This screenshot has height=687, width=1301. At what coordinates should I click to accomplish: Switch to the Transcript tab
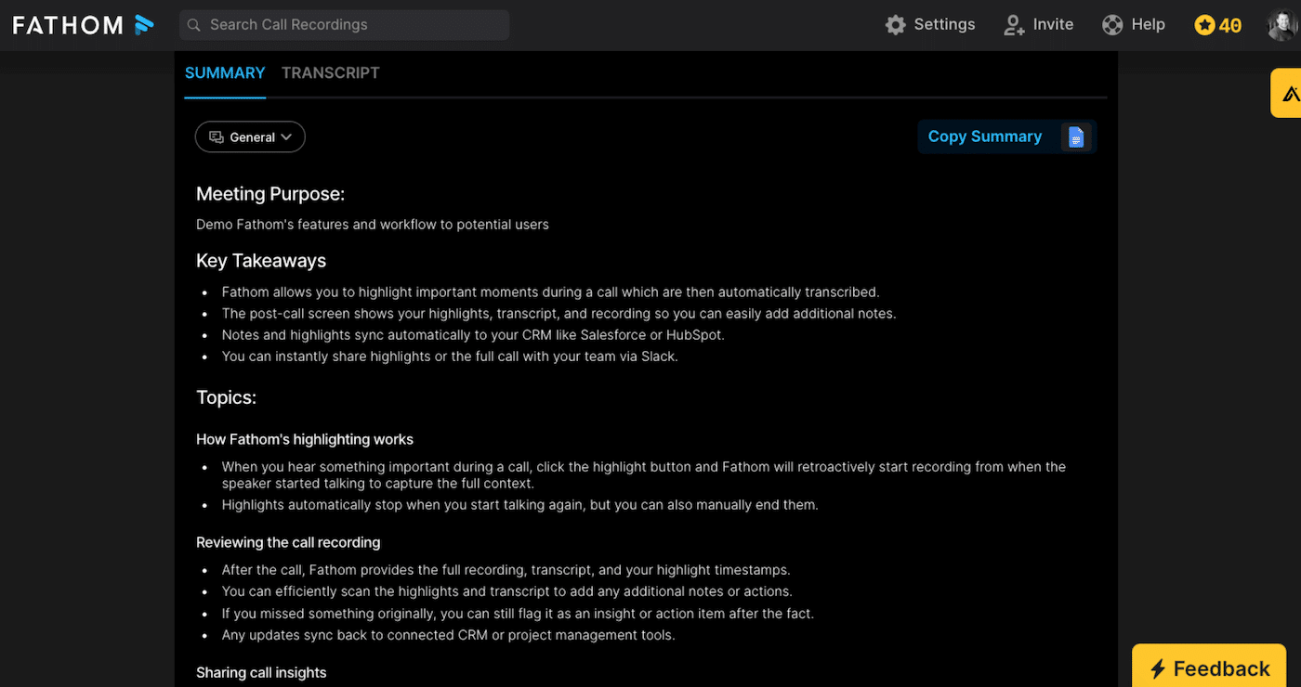coord(330,72)
